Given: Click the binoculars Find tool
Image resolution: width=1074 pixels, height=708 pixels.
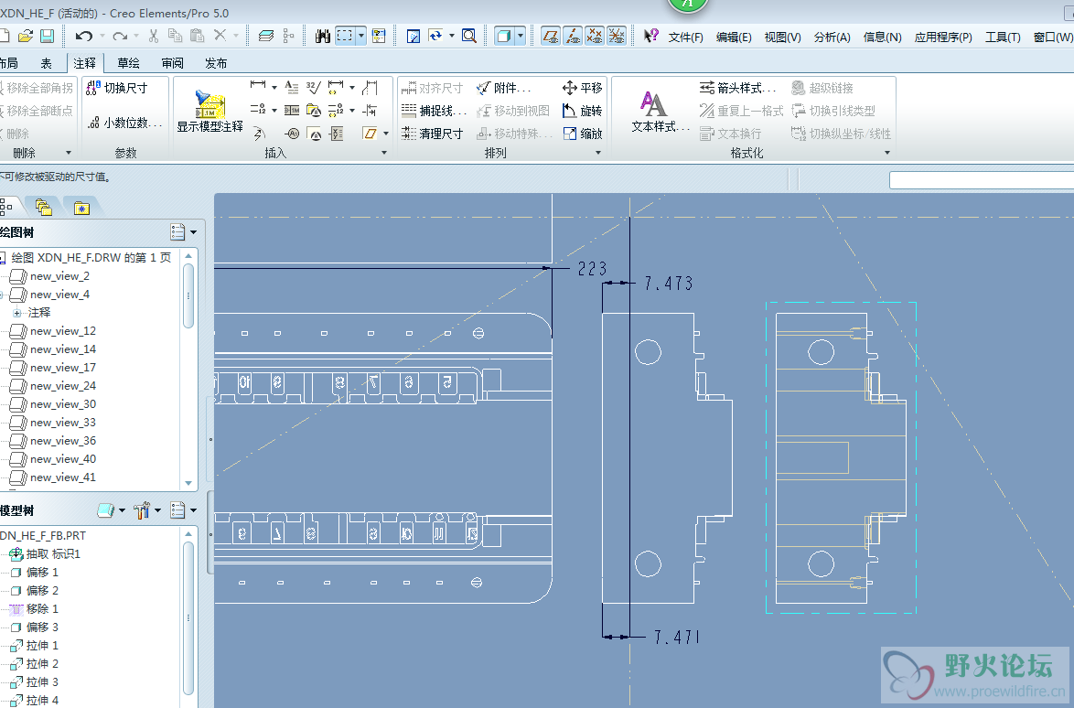Looking at the screenshot, I should [323, 36].
